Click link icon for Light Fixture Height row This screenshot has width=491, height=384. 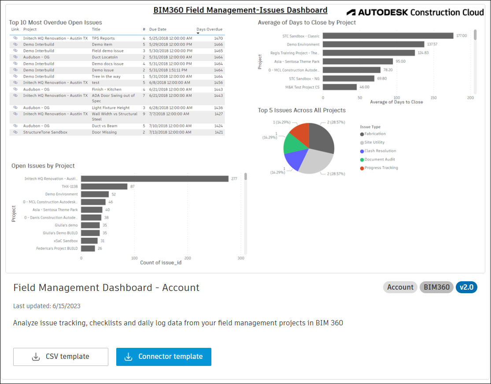coord(15,108)
